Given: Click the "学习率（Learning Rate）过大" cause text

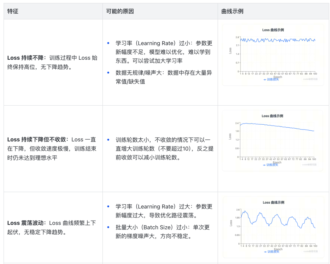Looking at the screenshot, I should tap(153, 206).
